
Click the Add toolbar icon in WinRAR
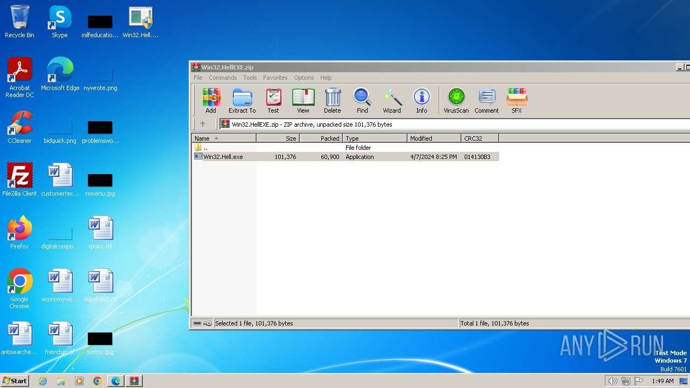click(211, 101)
